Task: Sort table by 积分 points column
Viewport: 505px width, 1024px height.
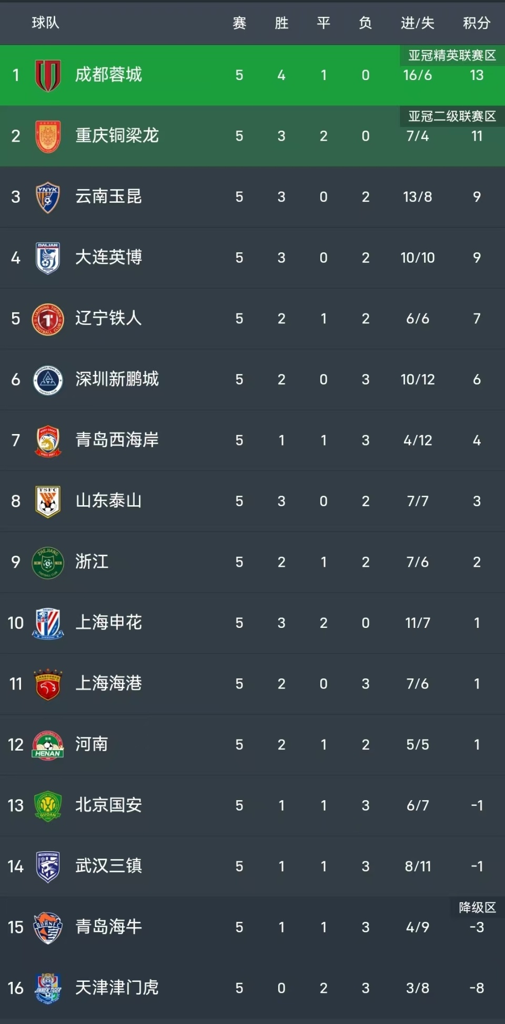Action: click(477, 23)
